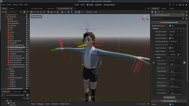The width and height of the screenshot is (189, 106).
Task: Open extra viewport toolbar options dots
Action: [82, 12]
